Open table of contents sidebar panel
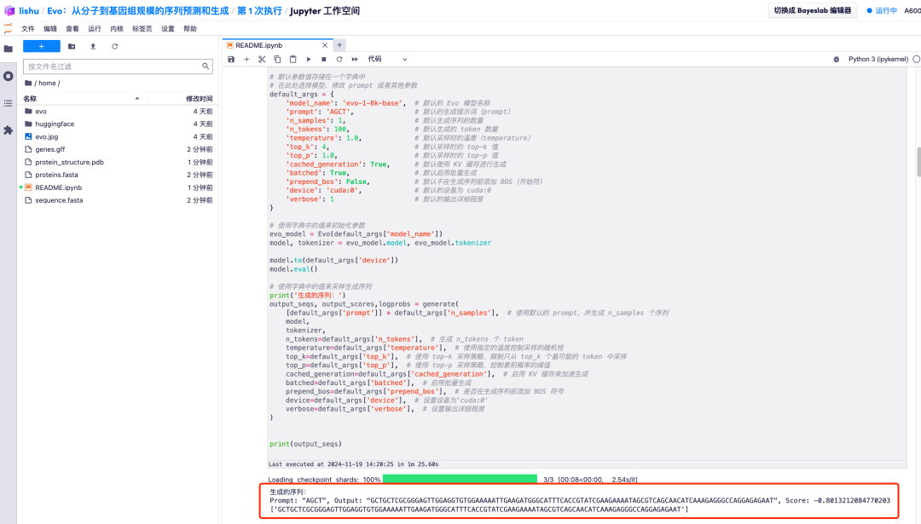 [9, 103]
